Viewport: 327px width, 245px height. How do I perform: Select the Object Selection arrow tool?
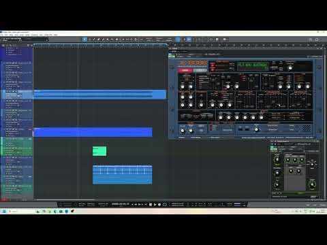click(x=84, y=39)
